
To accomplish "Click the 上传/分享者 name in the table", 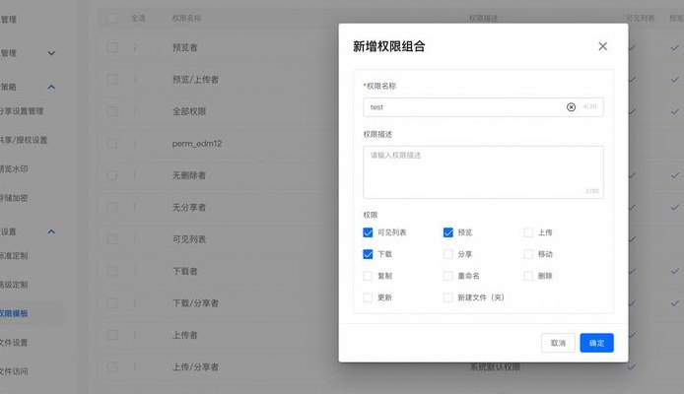I will tap(195, 367).
